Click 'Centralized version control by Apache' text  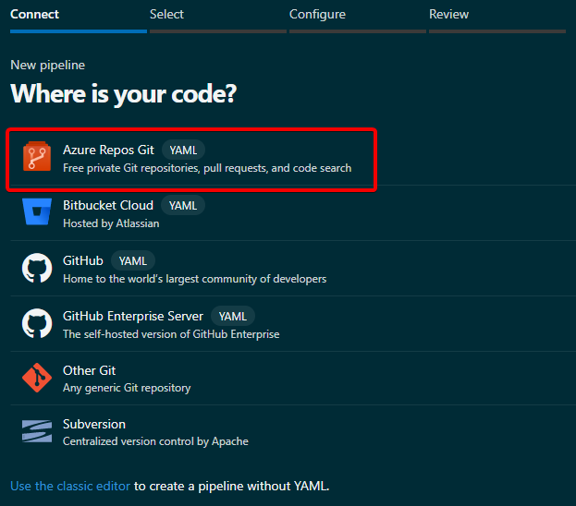coord(155,441)
